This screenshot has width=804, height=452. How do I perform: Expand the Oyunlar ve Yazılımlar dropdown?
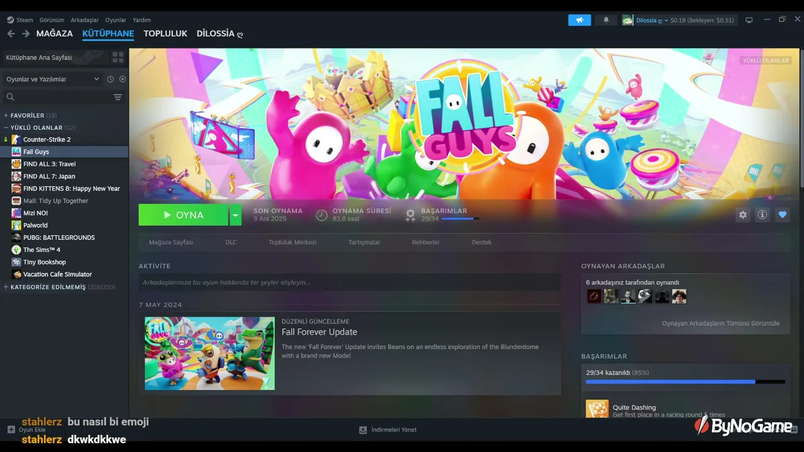tap(53, 79)
